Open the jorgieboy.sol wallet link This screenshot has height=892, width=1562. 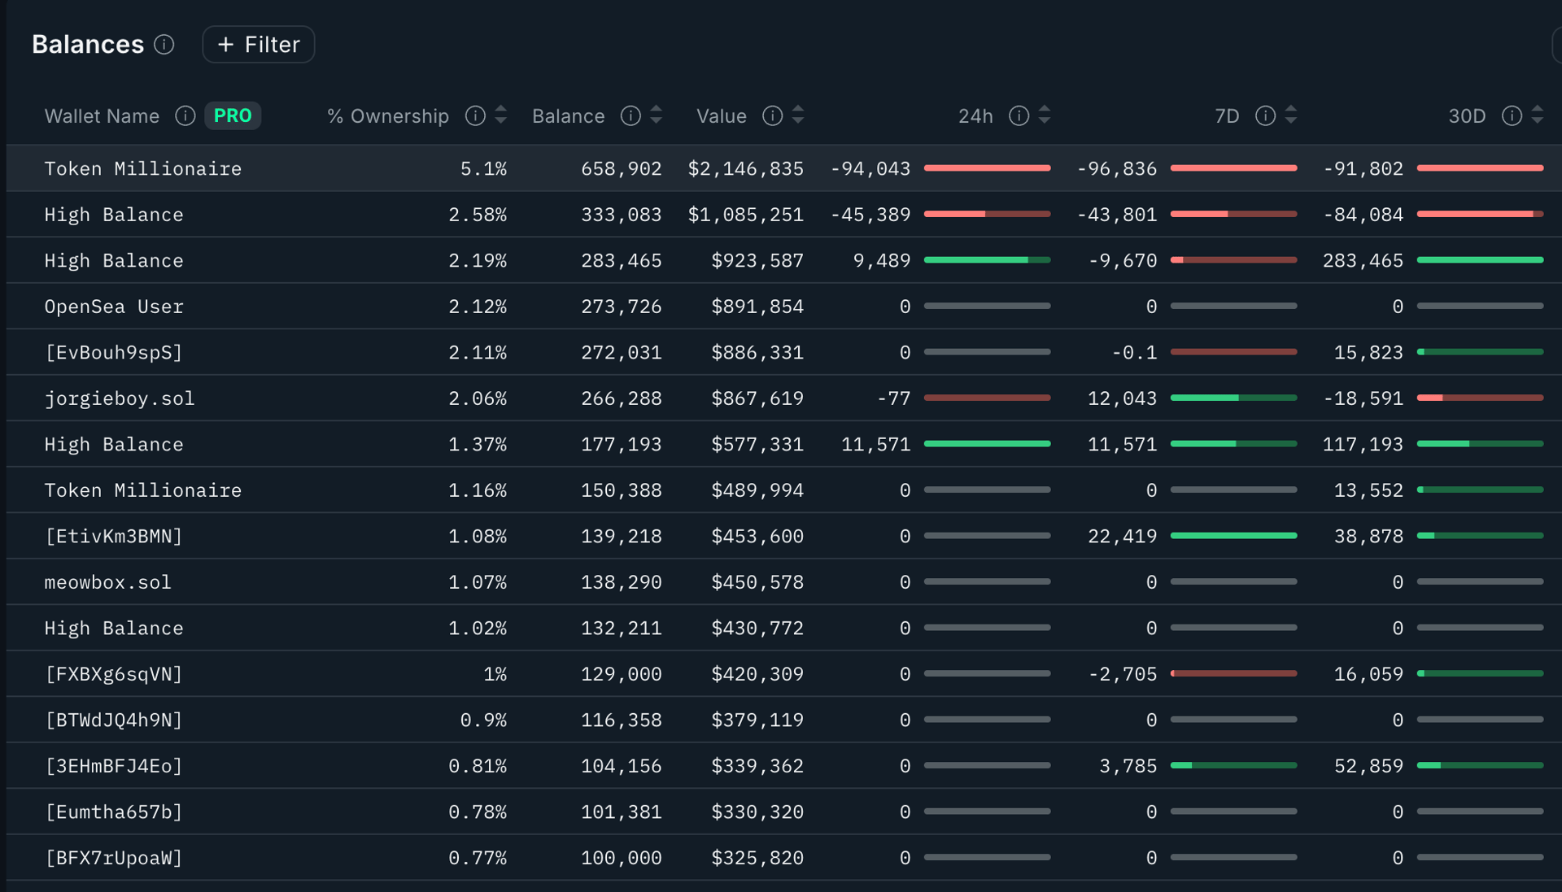120,398
